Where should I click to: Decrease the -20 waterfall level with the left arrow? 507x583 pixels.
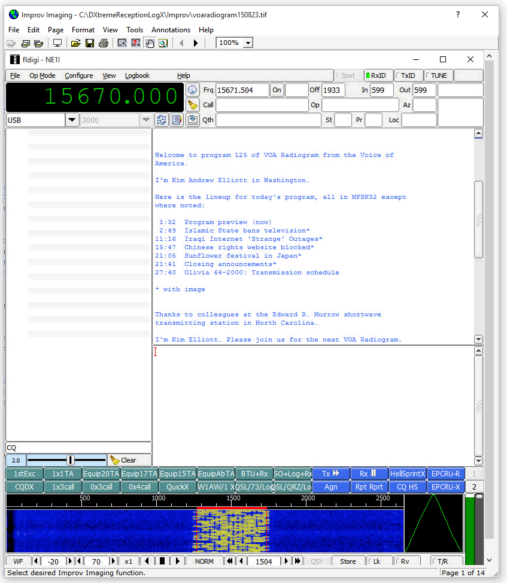click(36, 561)
